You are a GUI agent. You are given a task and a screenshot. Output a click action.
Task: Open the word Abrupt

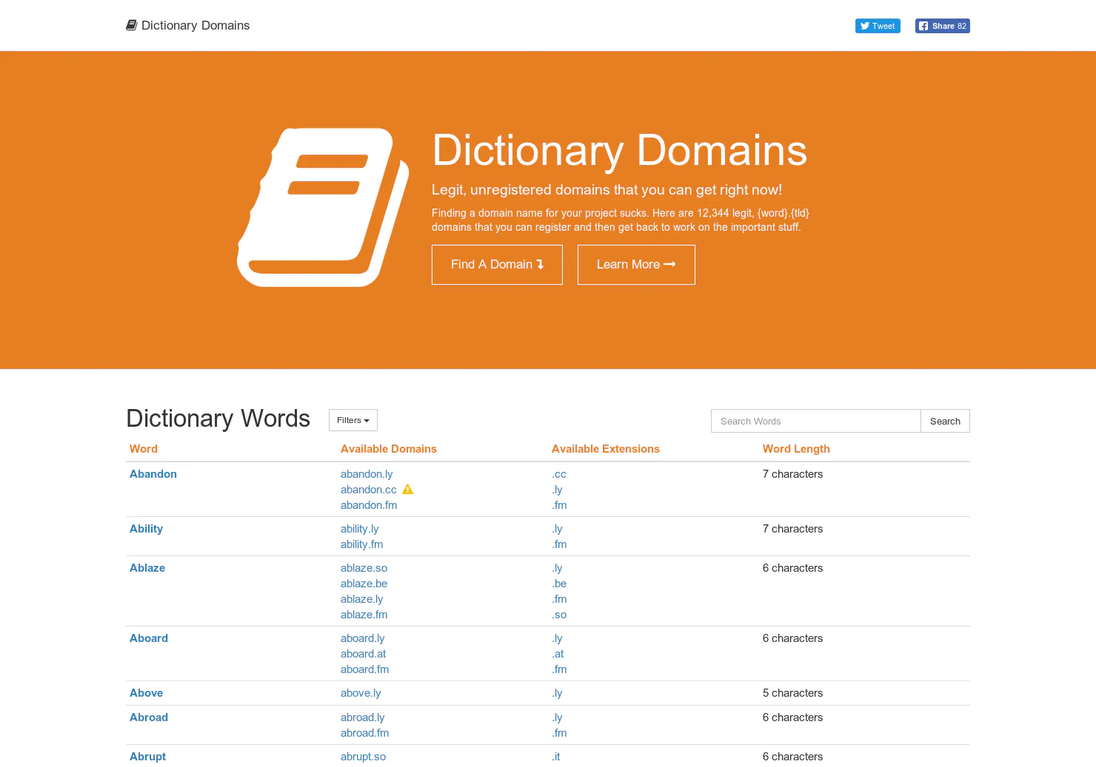pos(147,757)
